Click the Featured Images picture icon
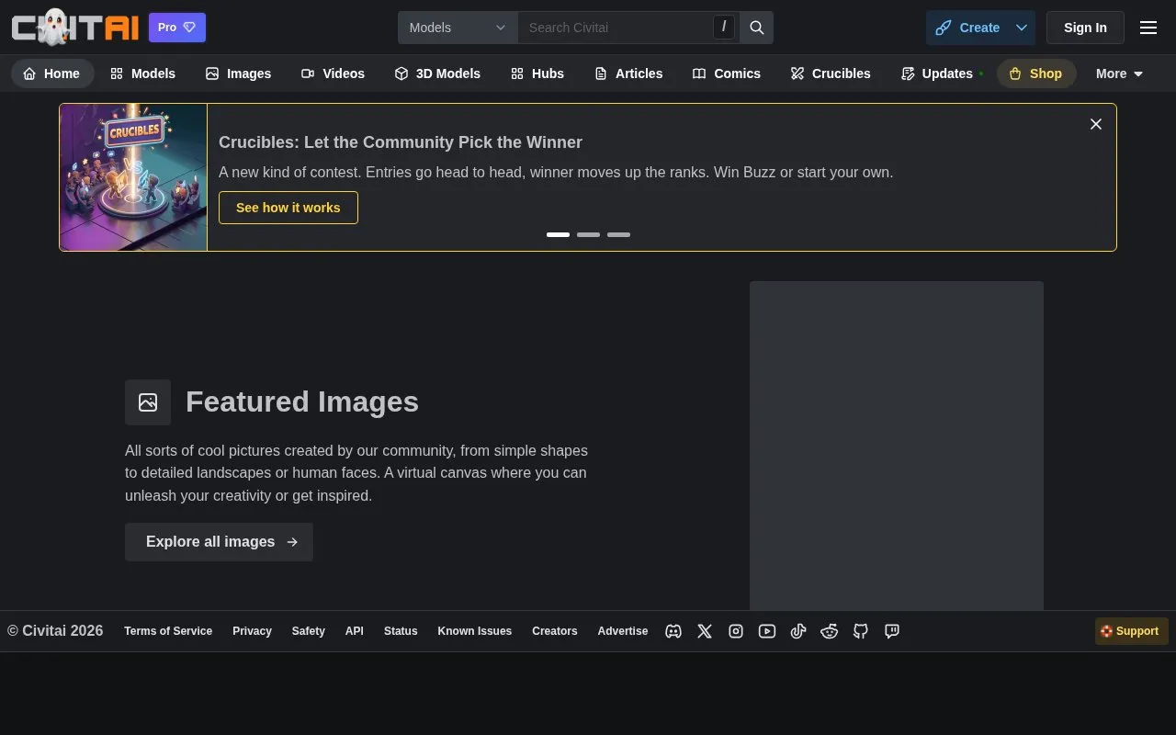1176x735 pixels. [x=148, y=402]
